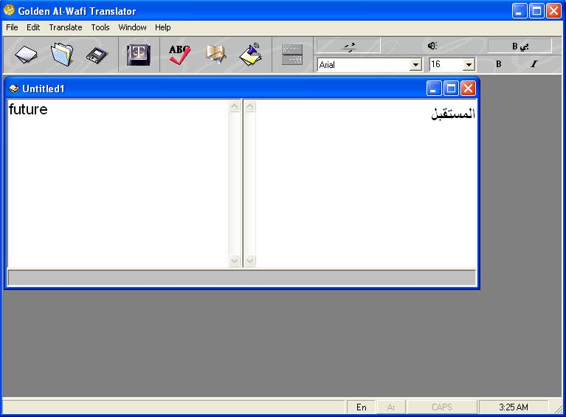Open the Window menu
The width and height of the screenshot is (566, 417).
(x=133, y=27)
